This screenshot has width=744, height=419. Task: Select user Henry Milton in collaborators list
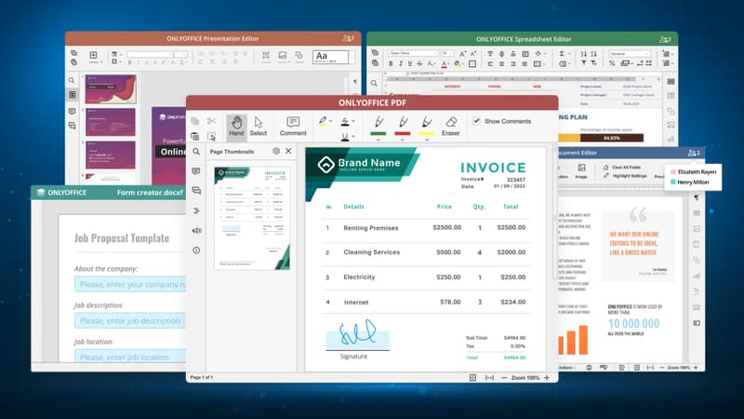point(689,182)
